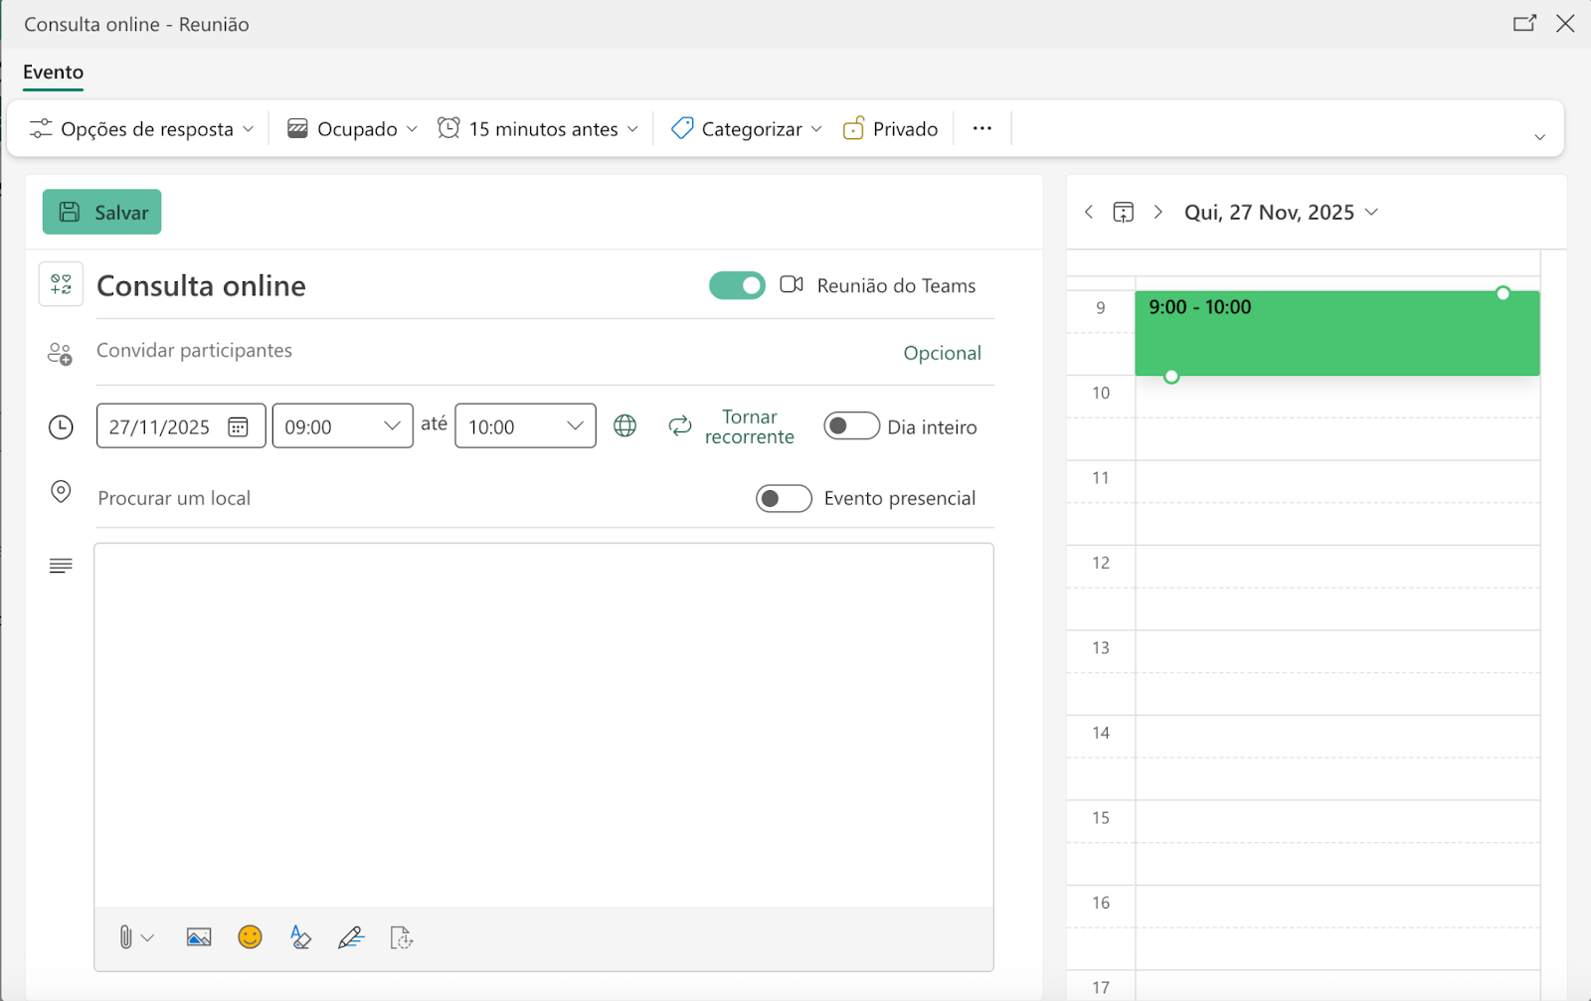Screen dimensions: 1591x1001
Task: Click the Opcional link for participants
Action: (x=942, y=353)
